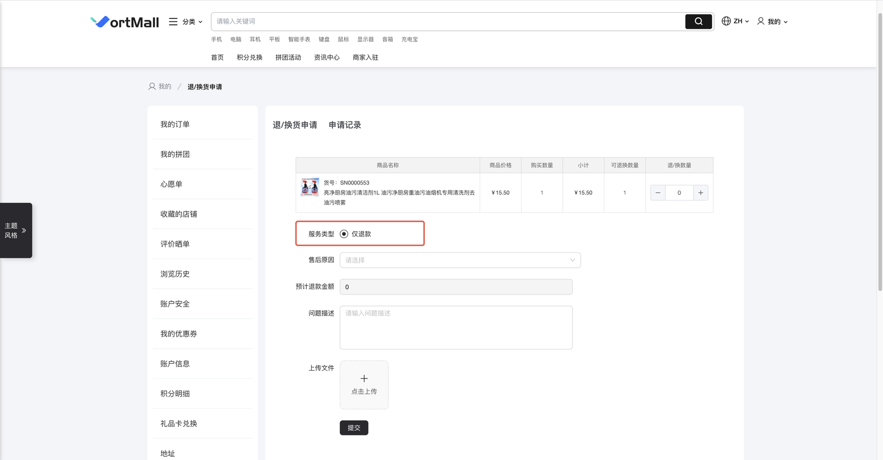Switch to the 申请记录 tab
Image resolution: width=883 pixels, height=460 pixels.
(344, 125)
